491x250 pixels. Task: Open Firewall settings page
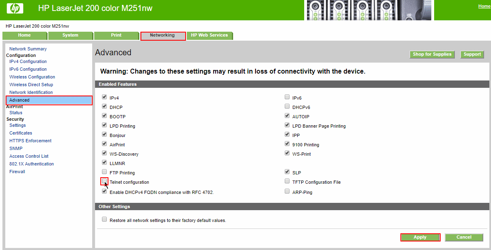pyautogui.click(x=17, y=172)
